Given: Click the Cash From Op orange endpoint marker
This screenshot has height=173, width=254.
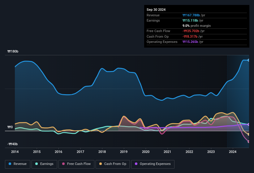Looking at the screenshot, I should [x=249, y=134].
